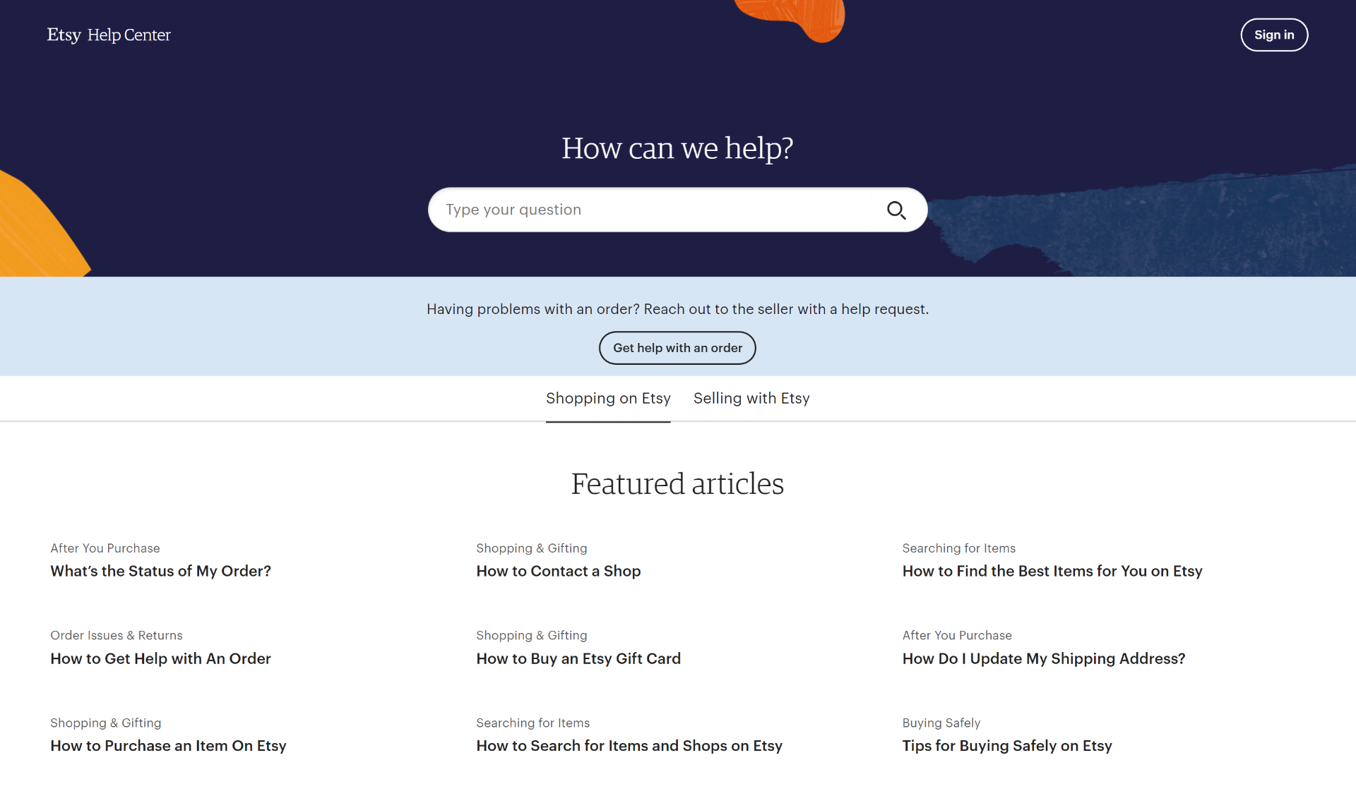This screenshot has height=796, width=1356.
Task: Click Searching for Items above Search for Shops
Action: [x=533, y=723]
